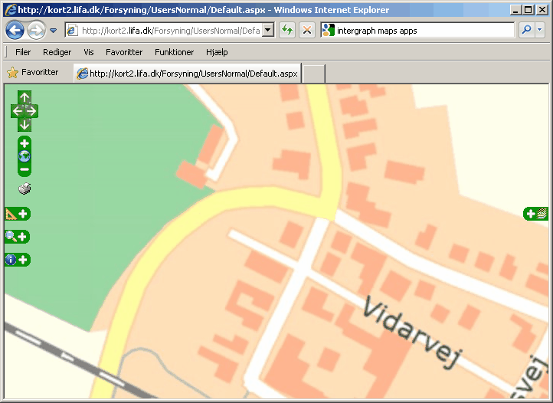Screen dimensions: 553x403
Task: Open the address bar history dropdown
Action: 268,30
